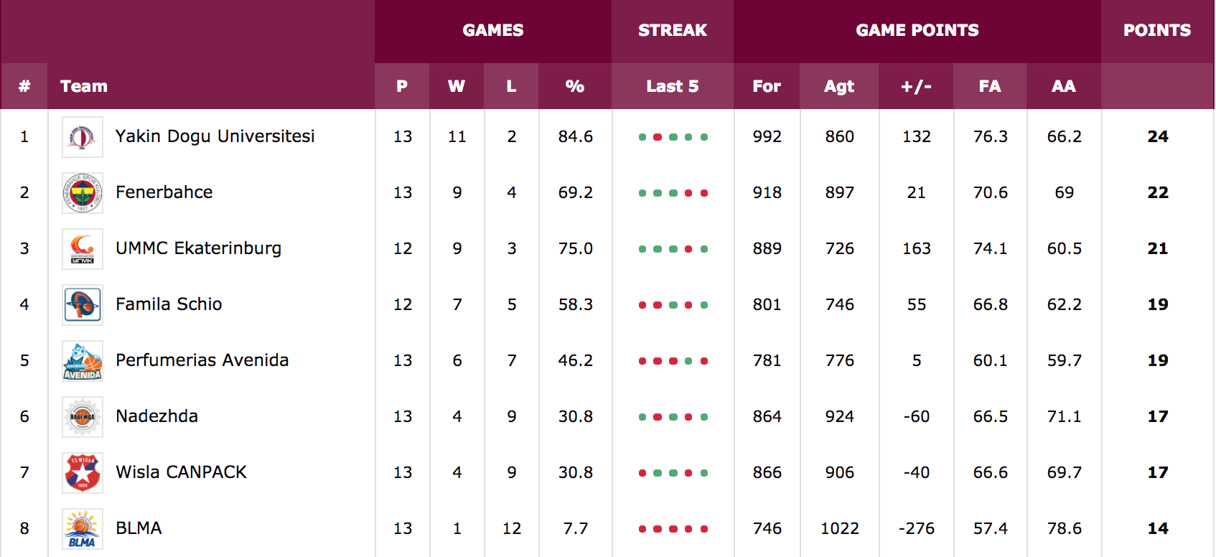Click the +/- column header

click(916, 86)
